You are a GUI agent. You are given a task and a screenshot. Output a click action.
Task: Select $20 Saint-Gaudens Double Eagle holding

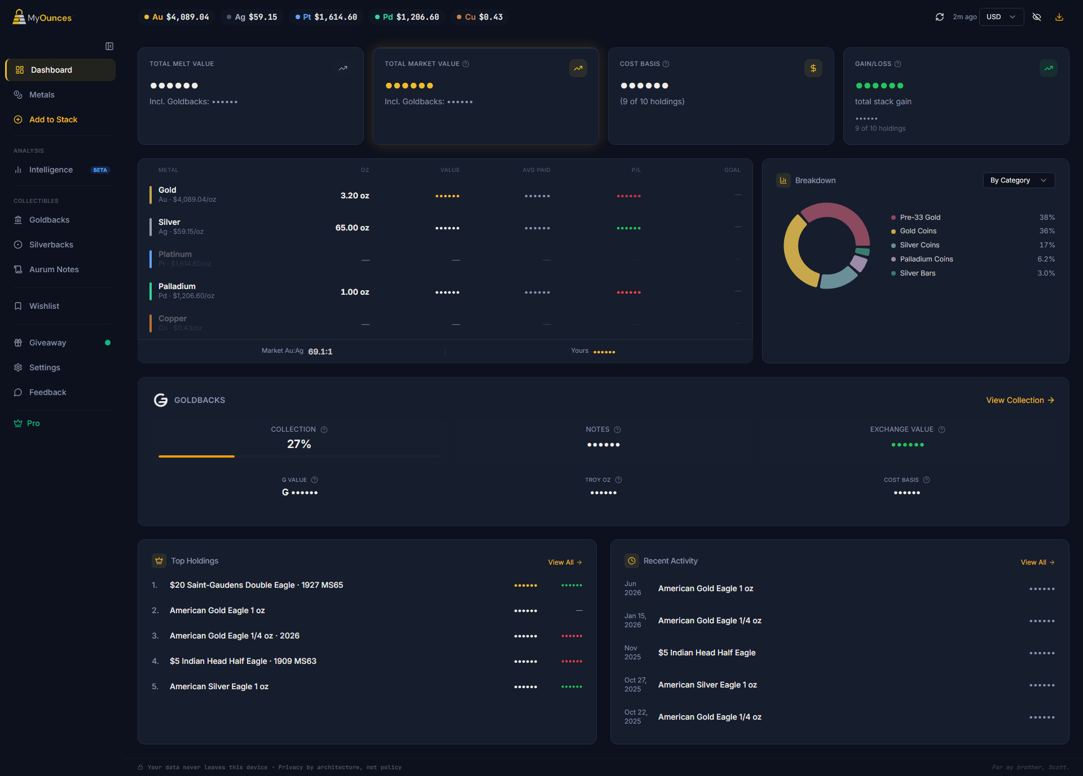[x=367, y=585]
